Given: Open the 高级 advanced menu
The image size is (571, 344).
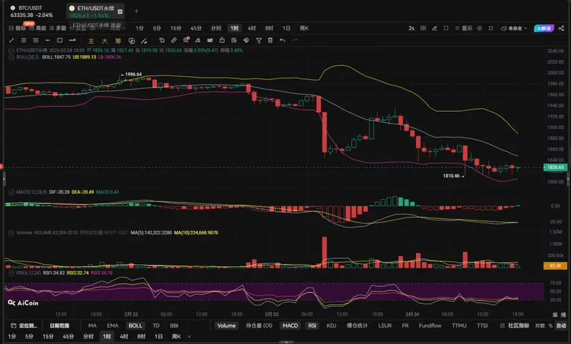Looking at the screenshot, I should pos(38,28).
